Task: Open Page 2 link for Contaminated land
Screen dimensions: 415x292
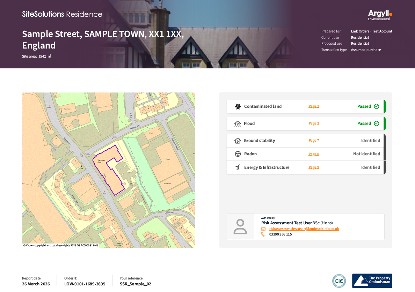Action: pos(314,106)
